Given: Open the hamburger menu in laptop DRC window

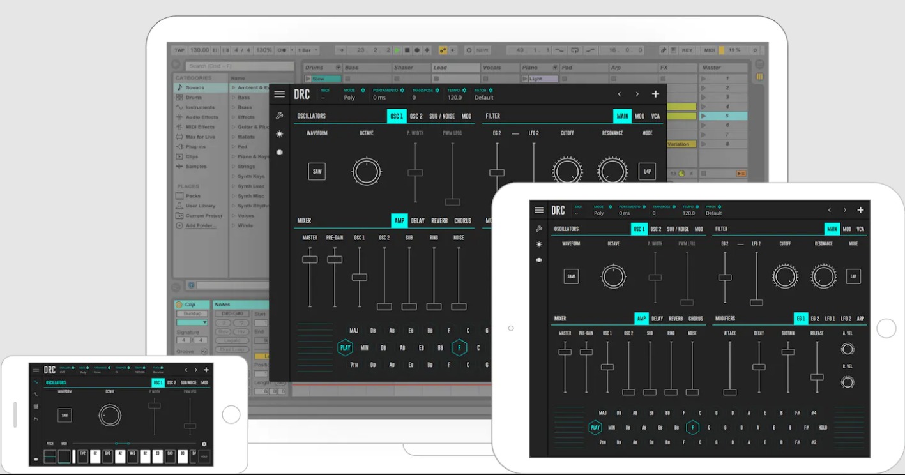Looking at the screenshot, I should 279,94.
